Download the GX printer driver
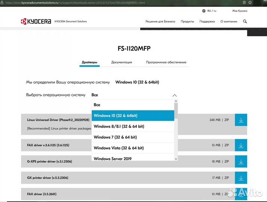This screenshot has width=267, height=202. (241, 178)
